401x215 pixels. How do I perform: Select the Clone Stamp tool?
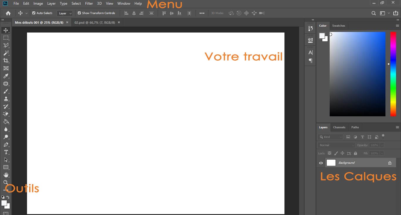tap(6, 99)
